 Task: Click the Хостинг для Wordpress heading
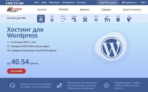click(x=25, y=33)
